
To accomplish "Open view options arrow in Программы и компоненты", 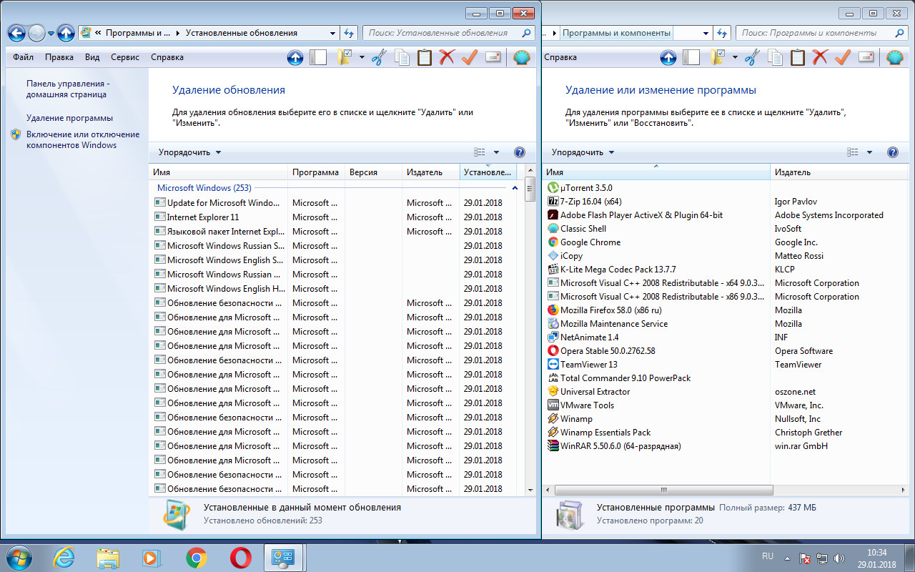I will [869, 152].
